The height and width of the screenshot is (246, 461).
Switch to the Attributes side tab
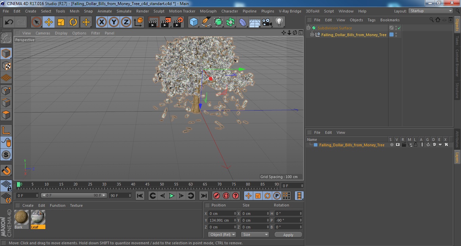coord(457,139)
